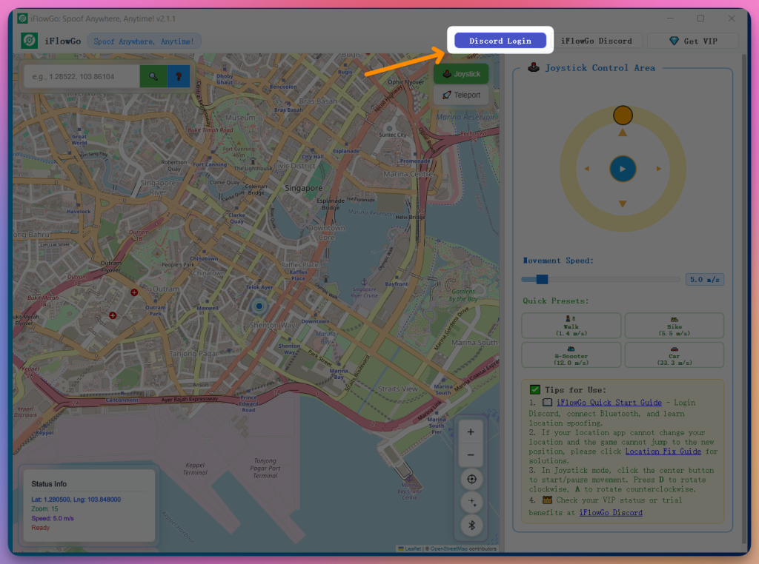The height and width of the screenshot is (564, 759).
Task: Click the Bluetooth button on the map
Action: click(x=471, y=526)
